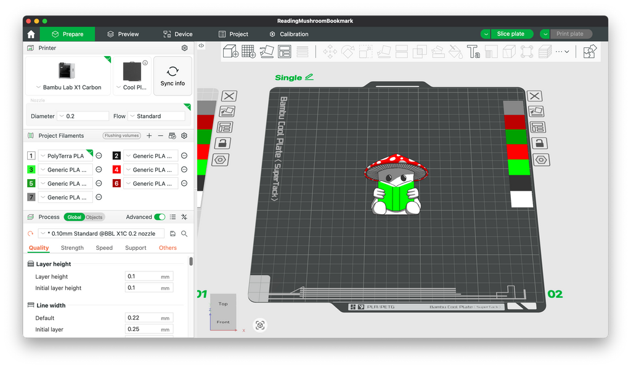
Task: Click the compare presets icon beside Advanced
Action: [184, 217]
